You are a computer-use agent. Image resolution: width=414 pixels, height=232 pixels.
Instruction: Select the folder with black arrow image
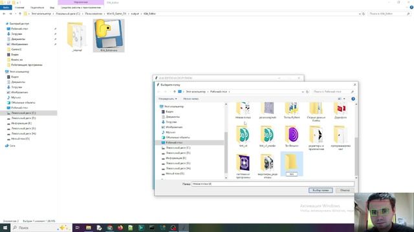(x=316, y=138)
